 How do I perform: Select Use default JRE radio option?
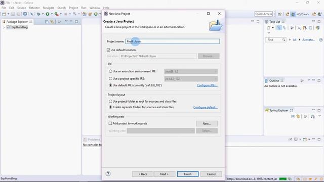click(x=110, y=85)
